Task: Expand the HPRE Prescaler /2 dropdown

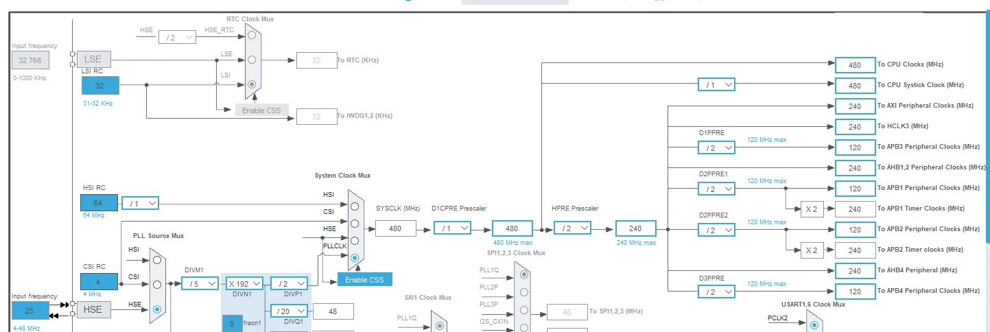Action: click(x=572, y=228)
